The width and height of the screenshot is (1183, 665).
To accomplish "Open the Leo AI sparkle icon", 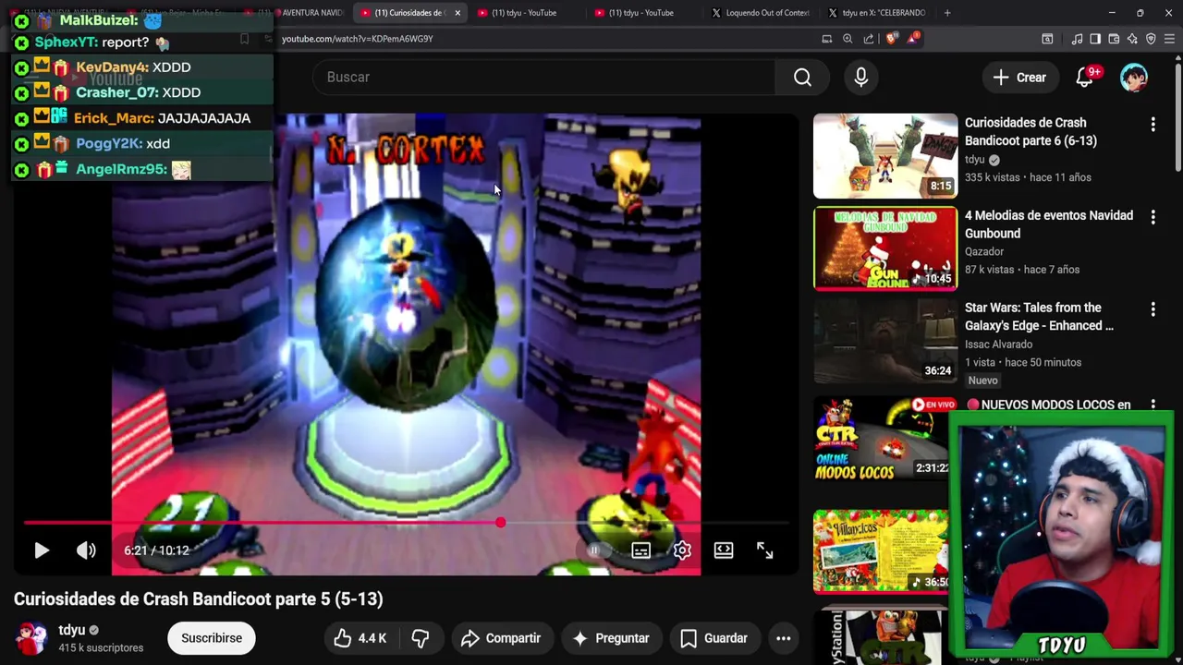I will tap(1132, 39).
